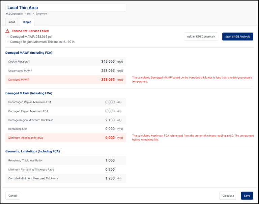Cancel the analysis with the Cancel button
The width and height of the screenshot is (259, 204).
[x=13, y=196]
